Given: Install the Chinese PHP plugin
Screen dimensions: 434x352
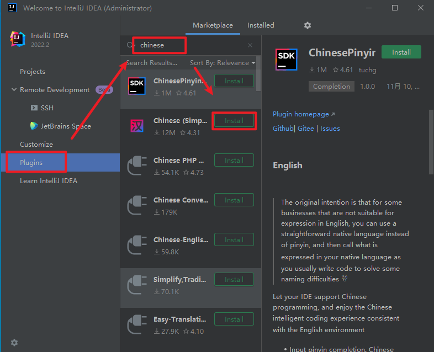Looking at the screenshot, I should pos(234,161).
